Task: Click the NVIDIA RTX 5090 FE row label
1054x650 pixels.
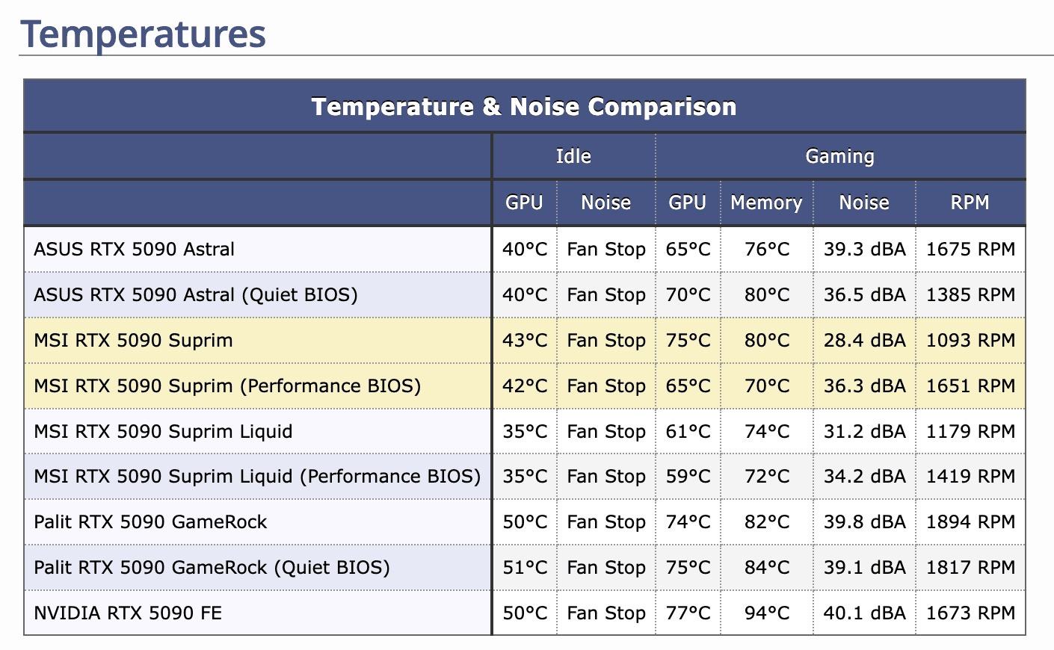Action: pyautogui.click(x=128, y=613)
